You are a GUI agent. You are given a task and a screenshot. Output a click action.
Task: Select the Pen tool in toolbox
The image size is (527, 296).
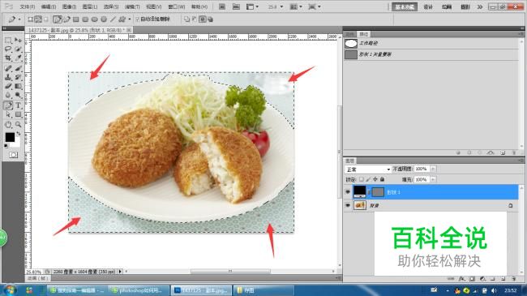8,105
